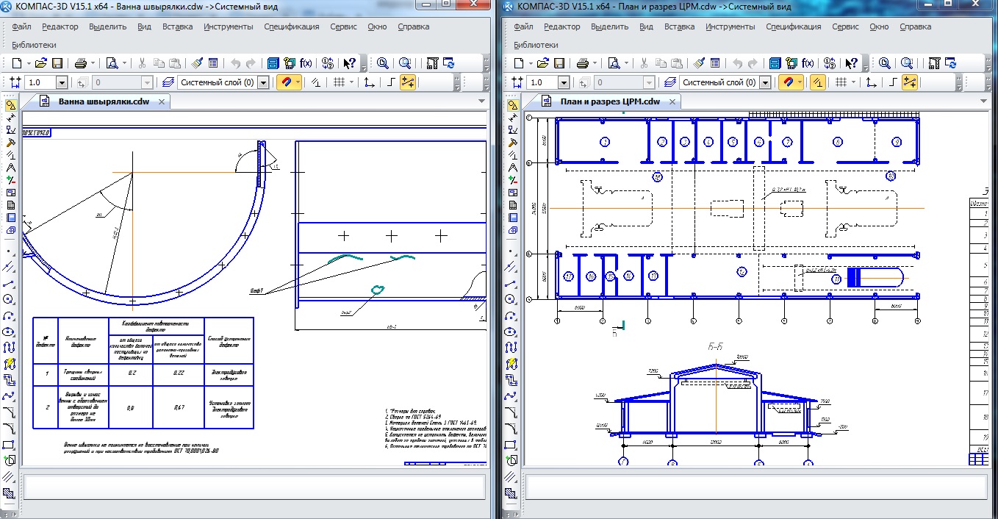The width and height of the screenshot is (998, 519).
Task: Open the properties panel in left window
Action: [x=213, y=63]
